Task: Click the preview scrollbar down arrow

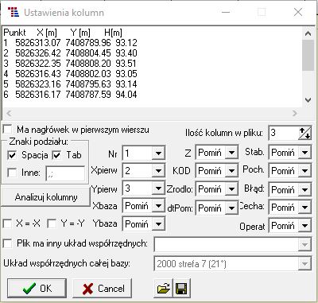Action: coord(308,100)
